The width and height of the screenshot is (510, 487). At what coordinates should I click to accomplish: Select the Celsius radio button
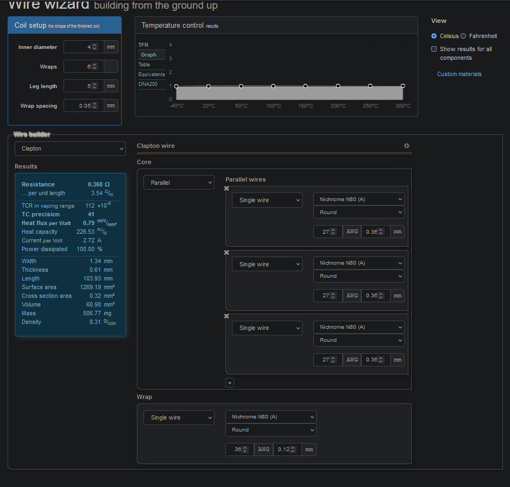[x=434, y=36]
